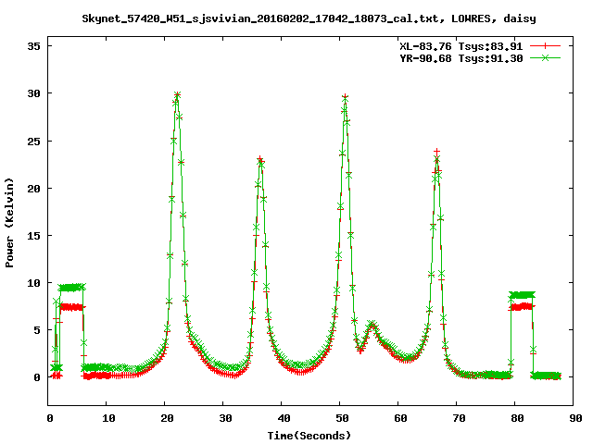Click the y-axis tick label 35
The image size is (593, 444).
(x=33, y=46)
